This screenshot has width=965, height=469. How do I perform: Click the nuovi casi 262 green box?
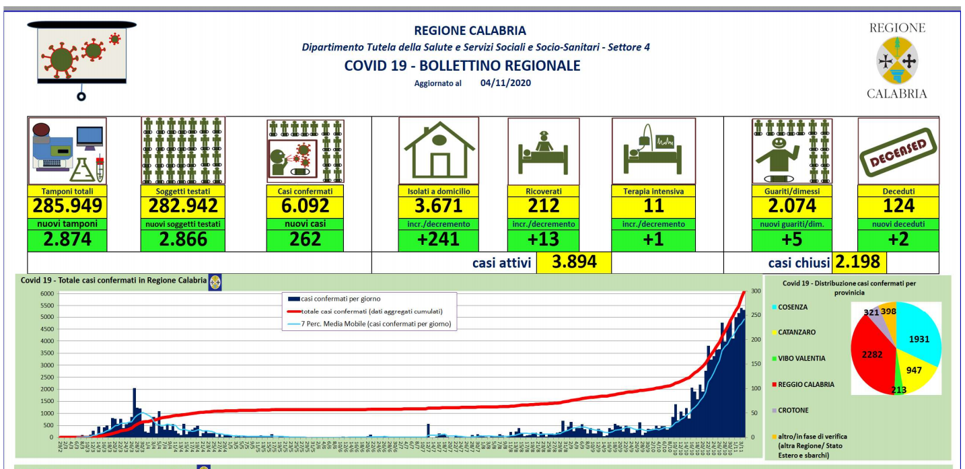point(306,239)
